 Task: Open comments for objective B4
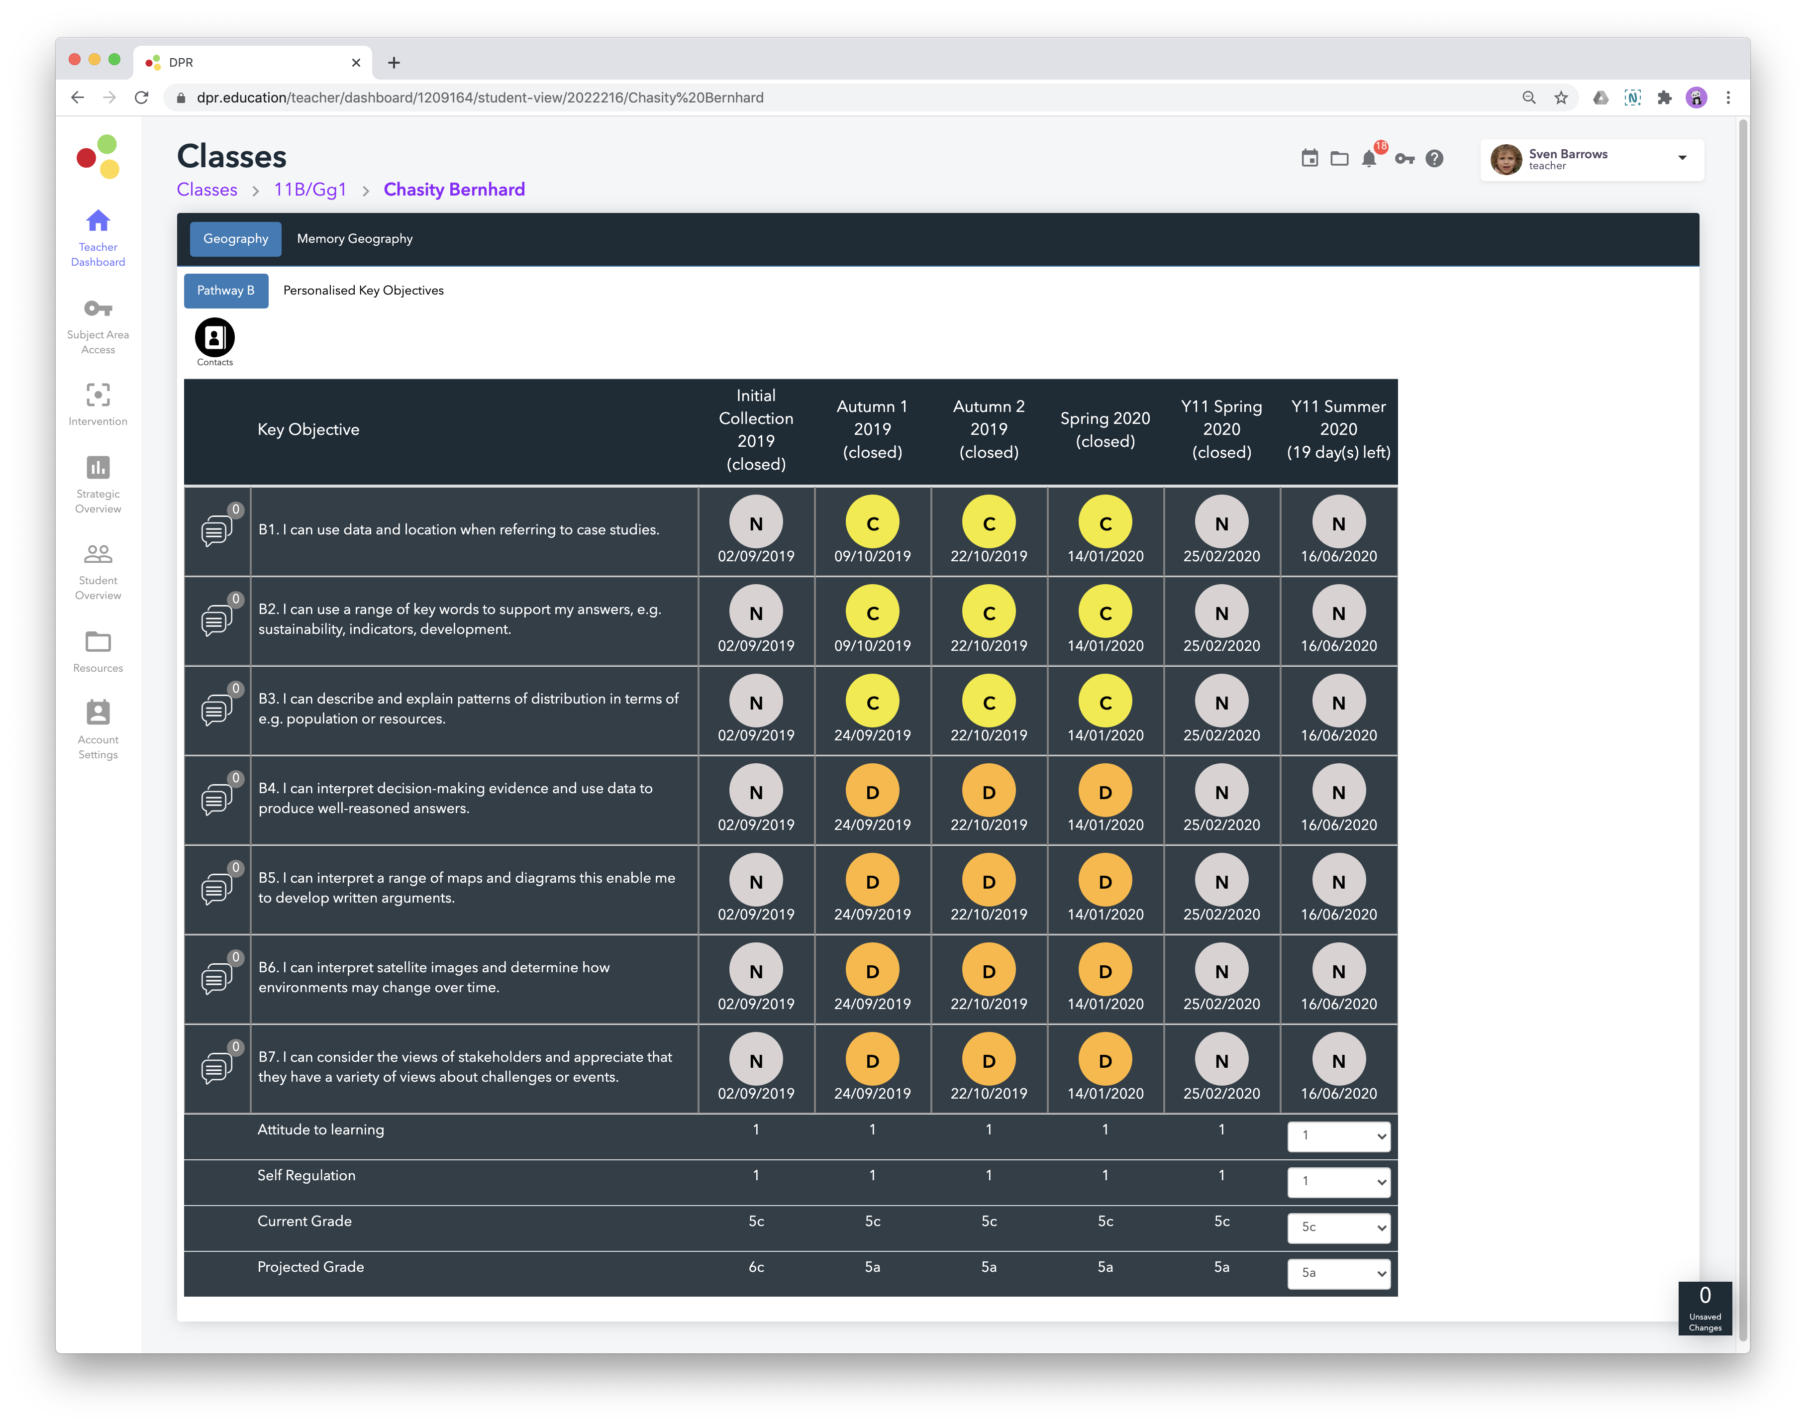(x=216, y=799)
